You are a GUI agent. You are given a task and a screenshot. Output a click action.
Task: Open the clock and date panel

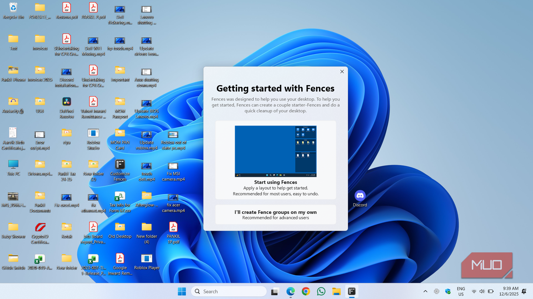tap(508, 291)
